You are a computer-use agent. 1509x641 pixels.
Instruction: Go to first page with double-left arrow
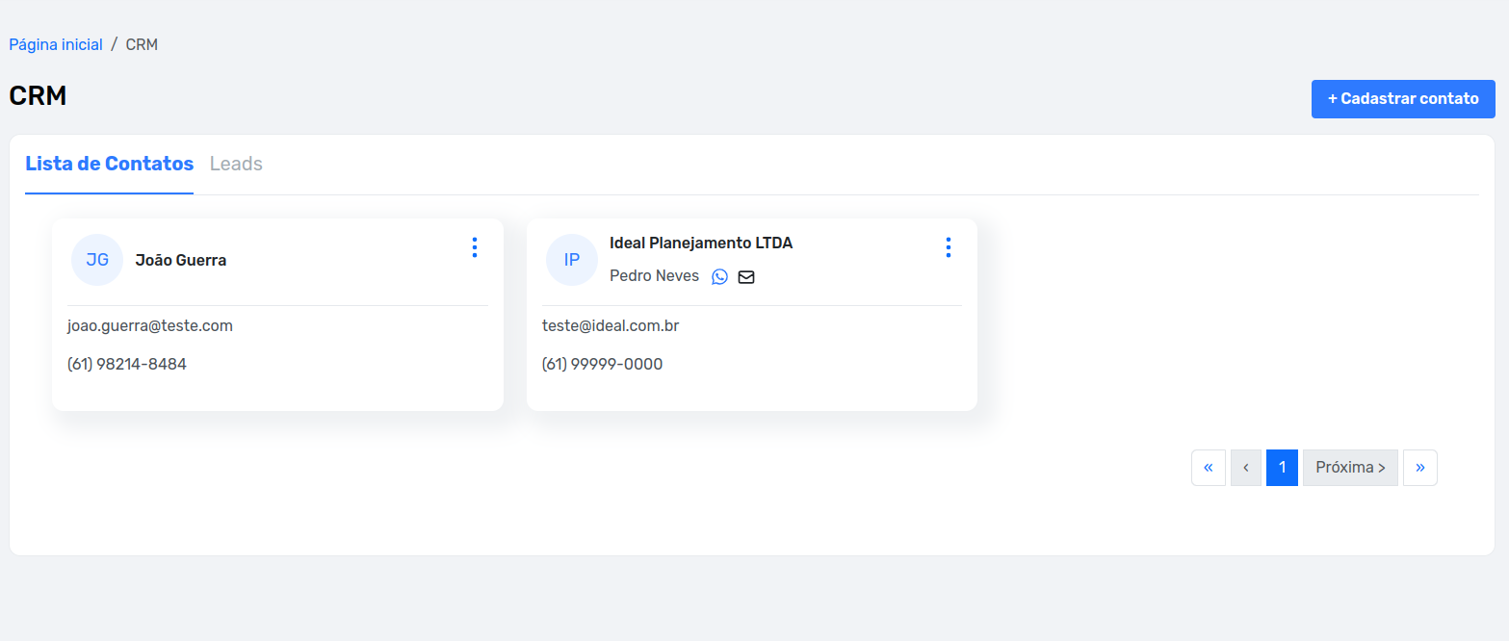click(1209, 468)
